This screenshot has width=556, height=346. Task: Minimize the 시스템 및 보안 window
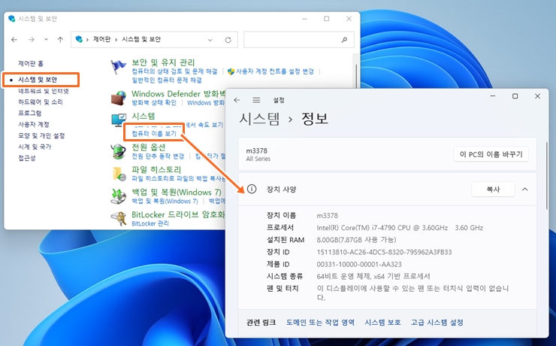[304, 19]
